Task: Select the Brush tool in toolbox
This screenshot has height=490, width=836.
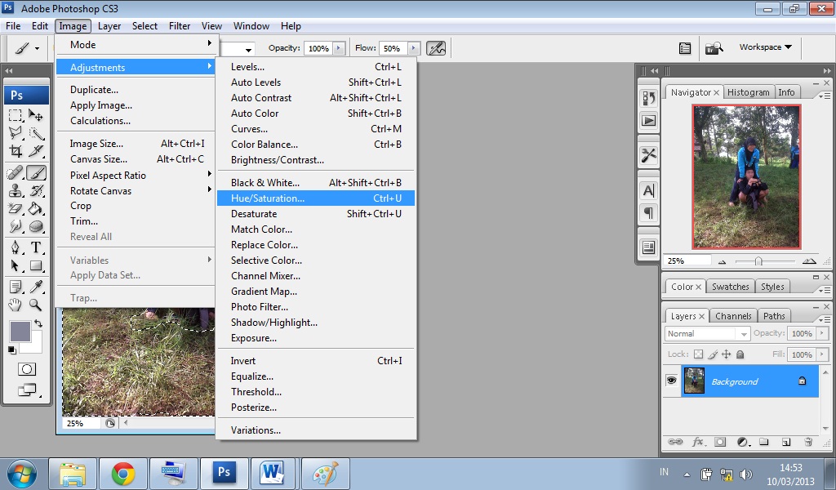Action: point(36,173)
